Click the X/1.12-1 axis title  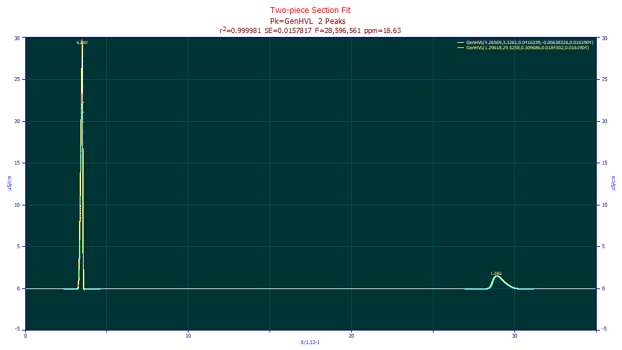click(x=310, y=342)
